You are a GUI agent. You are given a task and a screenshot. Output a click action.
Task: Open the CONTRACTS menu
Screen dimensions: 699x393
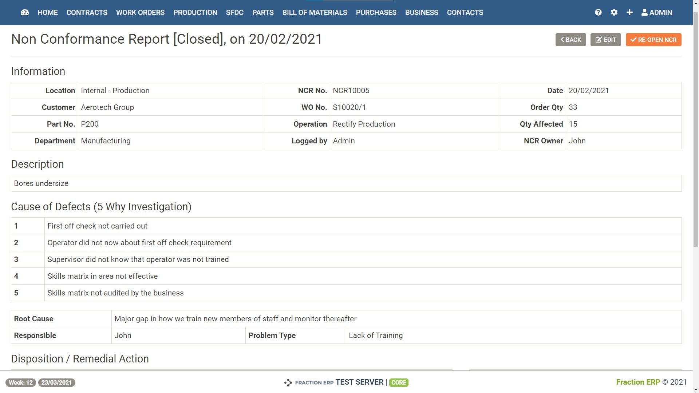[87, 12]
